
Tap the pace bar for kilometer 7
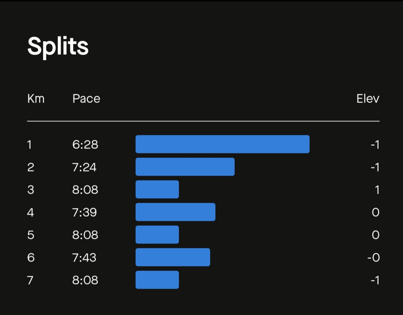tap(157, 280)
